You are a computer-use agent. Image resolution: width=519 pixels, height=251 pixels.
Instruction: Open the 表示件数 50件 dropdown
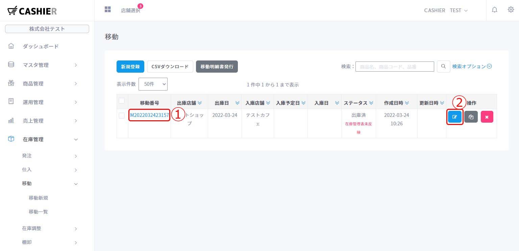pos(153,84)
